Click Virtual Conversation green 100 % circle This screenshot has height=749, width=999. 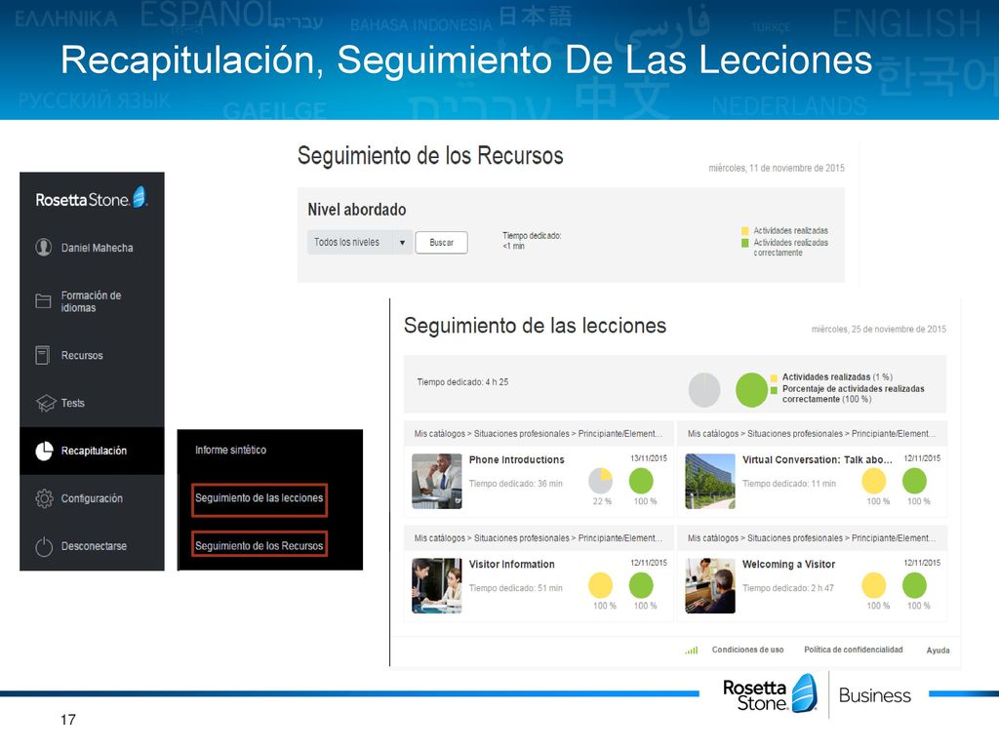coord(914,481)
